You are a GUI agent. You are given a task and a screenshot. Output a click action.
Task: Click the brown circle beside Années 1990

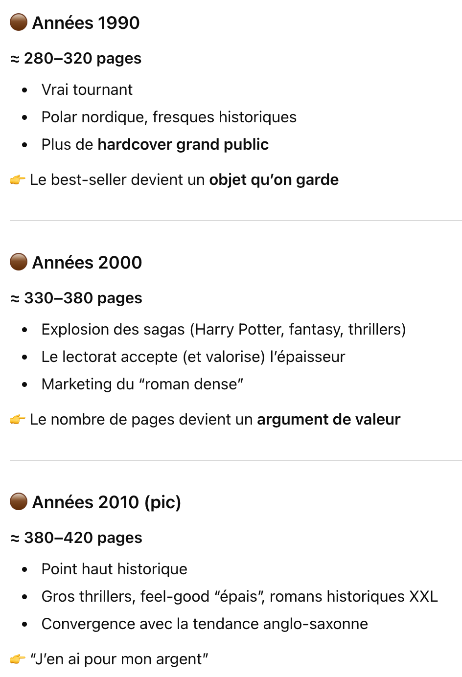[19, 23]
